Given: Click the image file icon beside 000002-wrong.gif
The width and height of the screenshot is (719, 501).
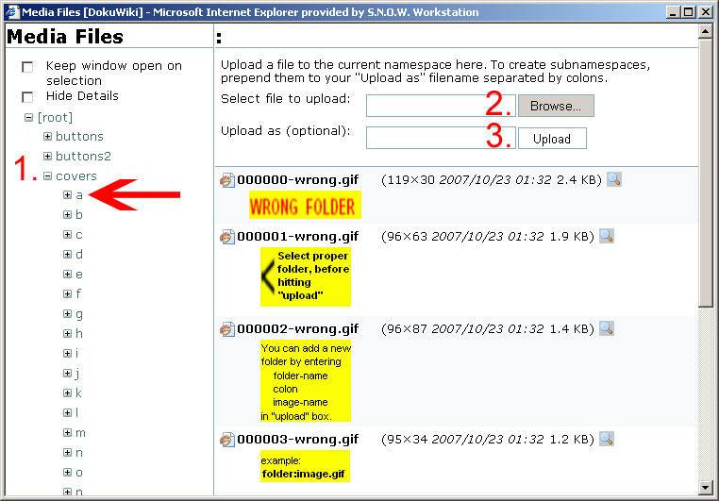Looking at the screenshot, I should click(226, 329).
